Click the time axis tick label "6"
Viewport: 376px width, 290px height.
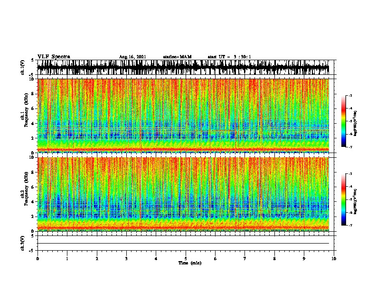click(x=216, y=259)
